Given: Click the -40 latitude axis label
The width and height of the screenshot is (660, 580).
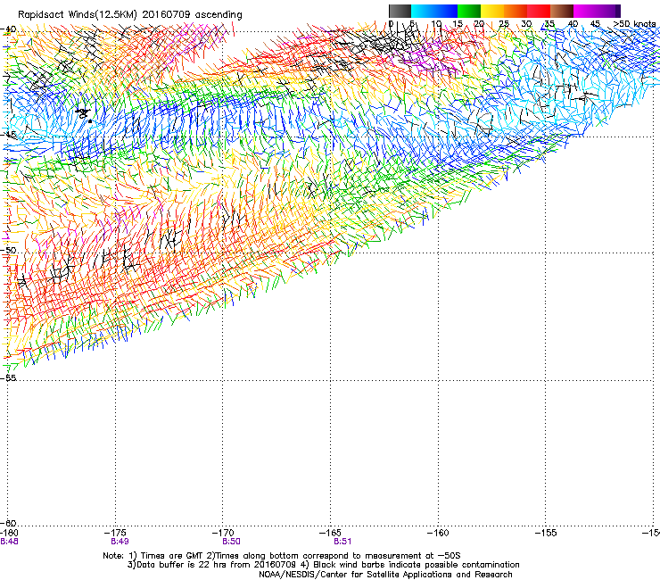Looking at the screenshot, I should click(8, 29).
